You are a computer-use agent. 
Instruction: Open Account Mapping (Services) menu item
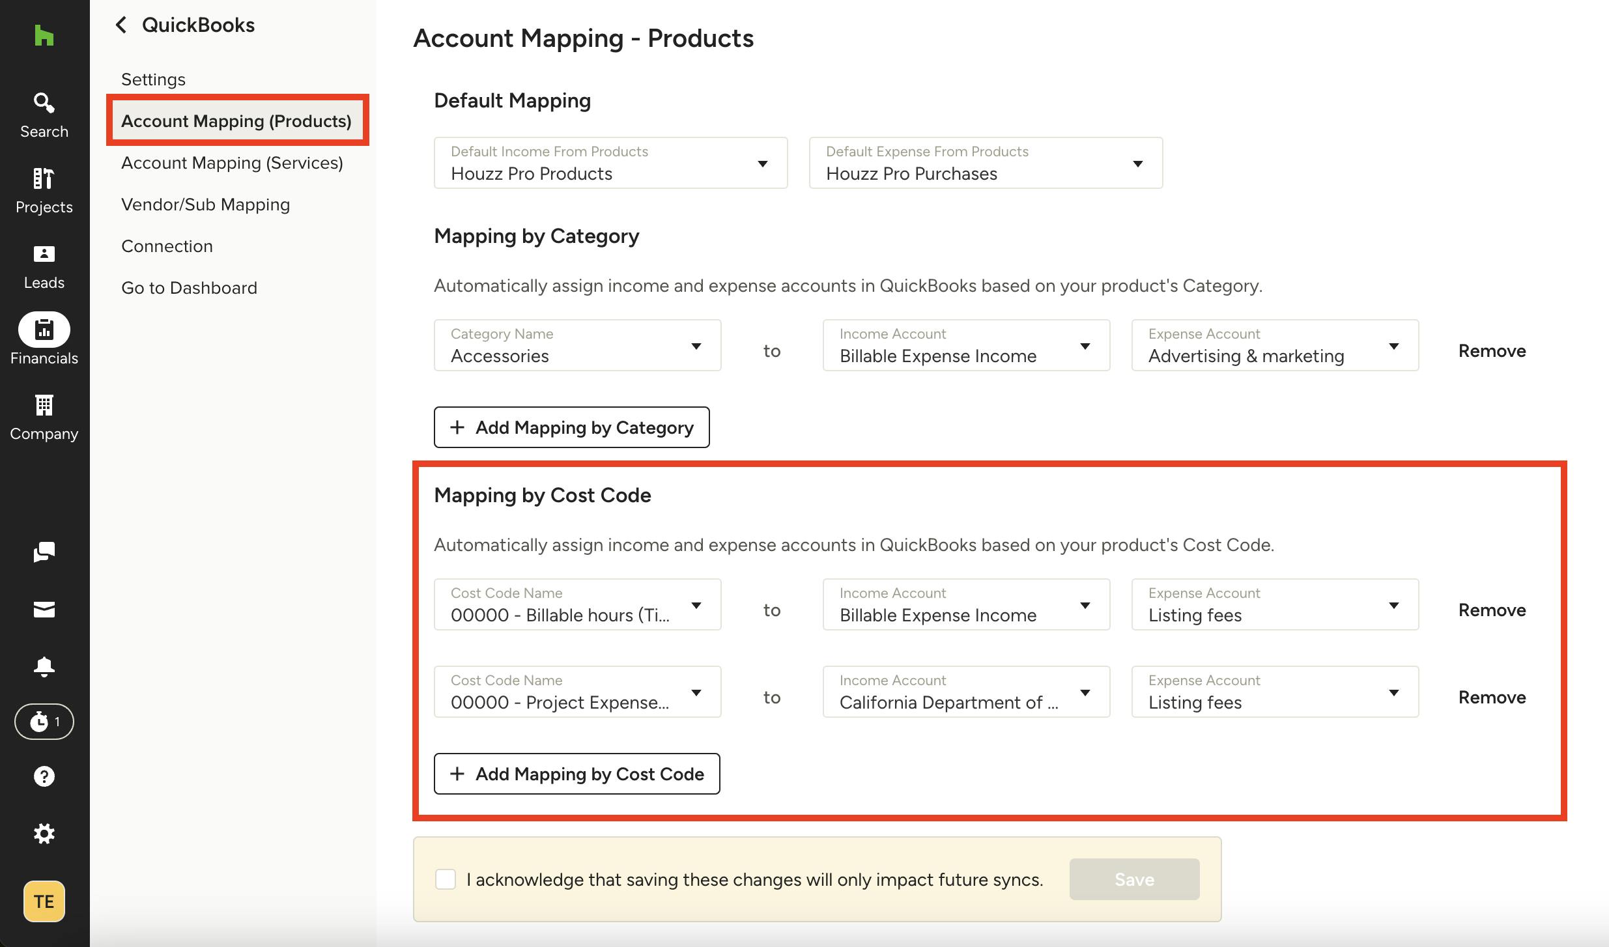(232, 163)
